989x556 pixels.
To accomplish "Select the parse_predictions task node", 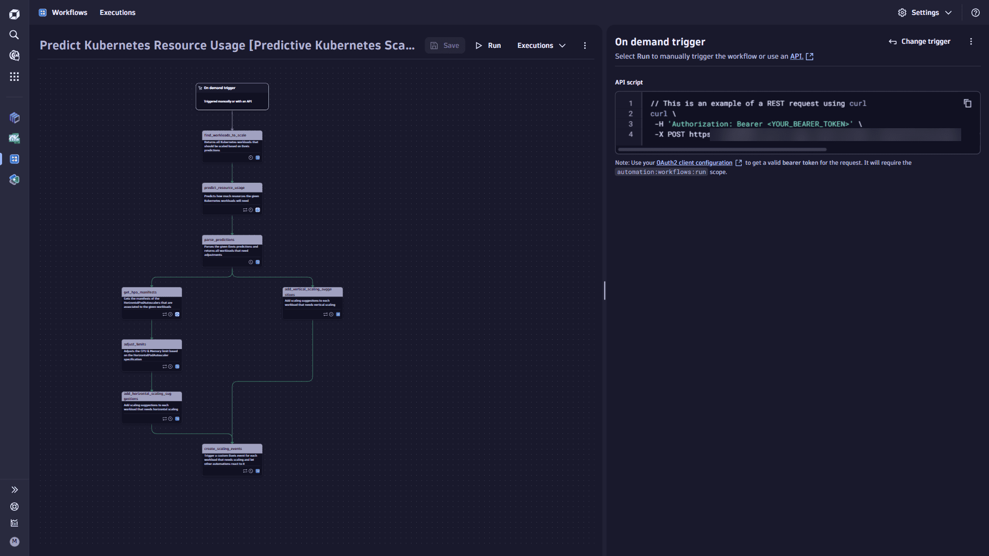I will [x=232, y=251].
